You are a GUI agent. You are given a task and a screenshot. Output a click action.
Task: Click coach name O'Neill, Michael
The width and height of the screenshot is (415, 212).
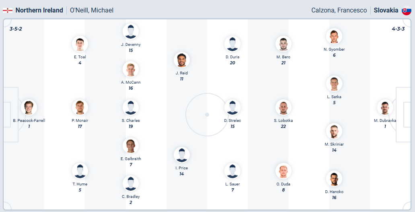click(92, 10)
